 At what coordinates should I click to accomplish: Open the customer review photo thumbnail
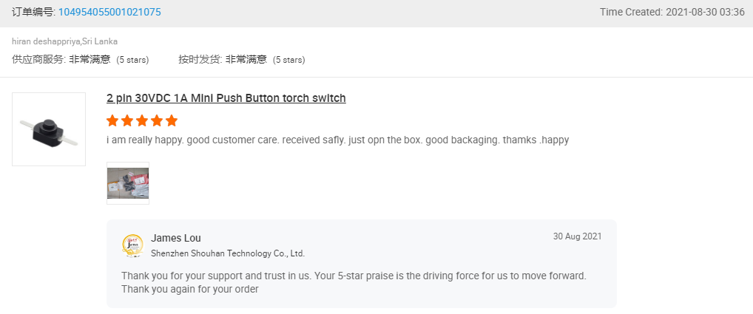pyautogui.click(x=128, y=183)
